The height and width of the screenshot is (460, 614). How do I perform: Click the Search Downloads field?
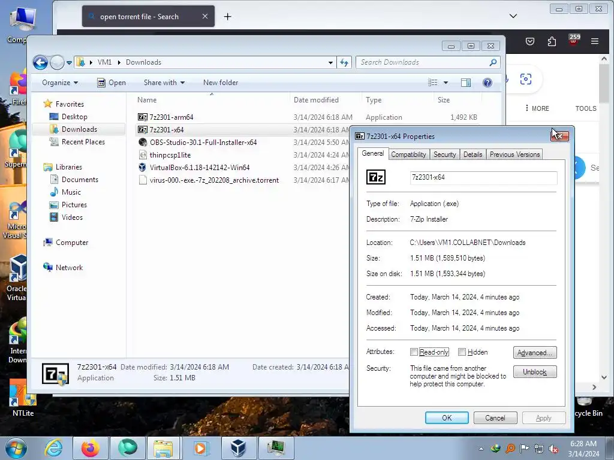coord(428,62)
